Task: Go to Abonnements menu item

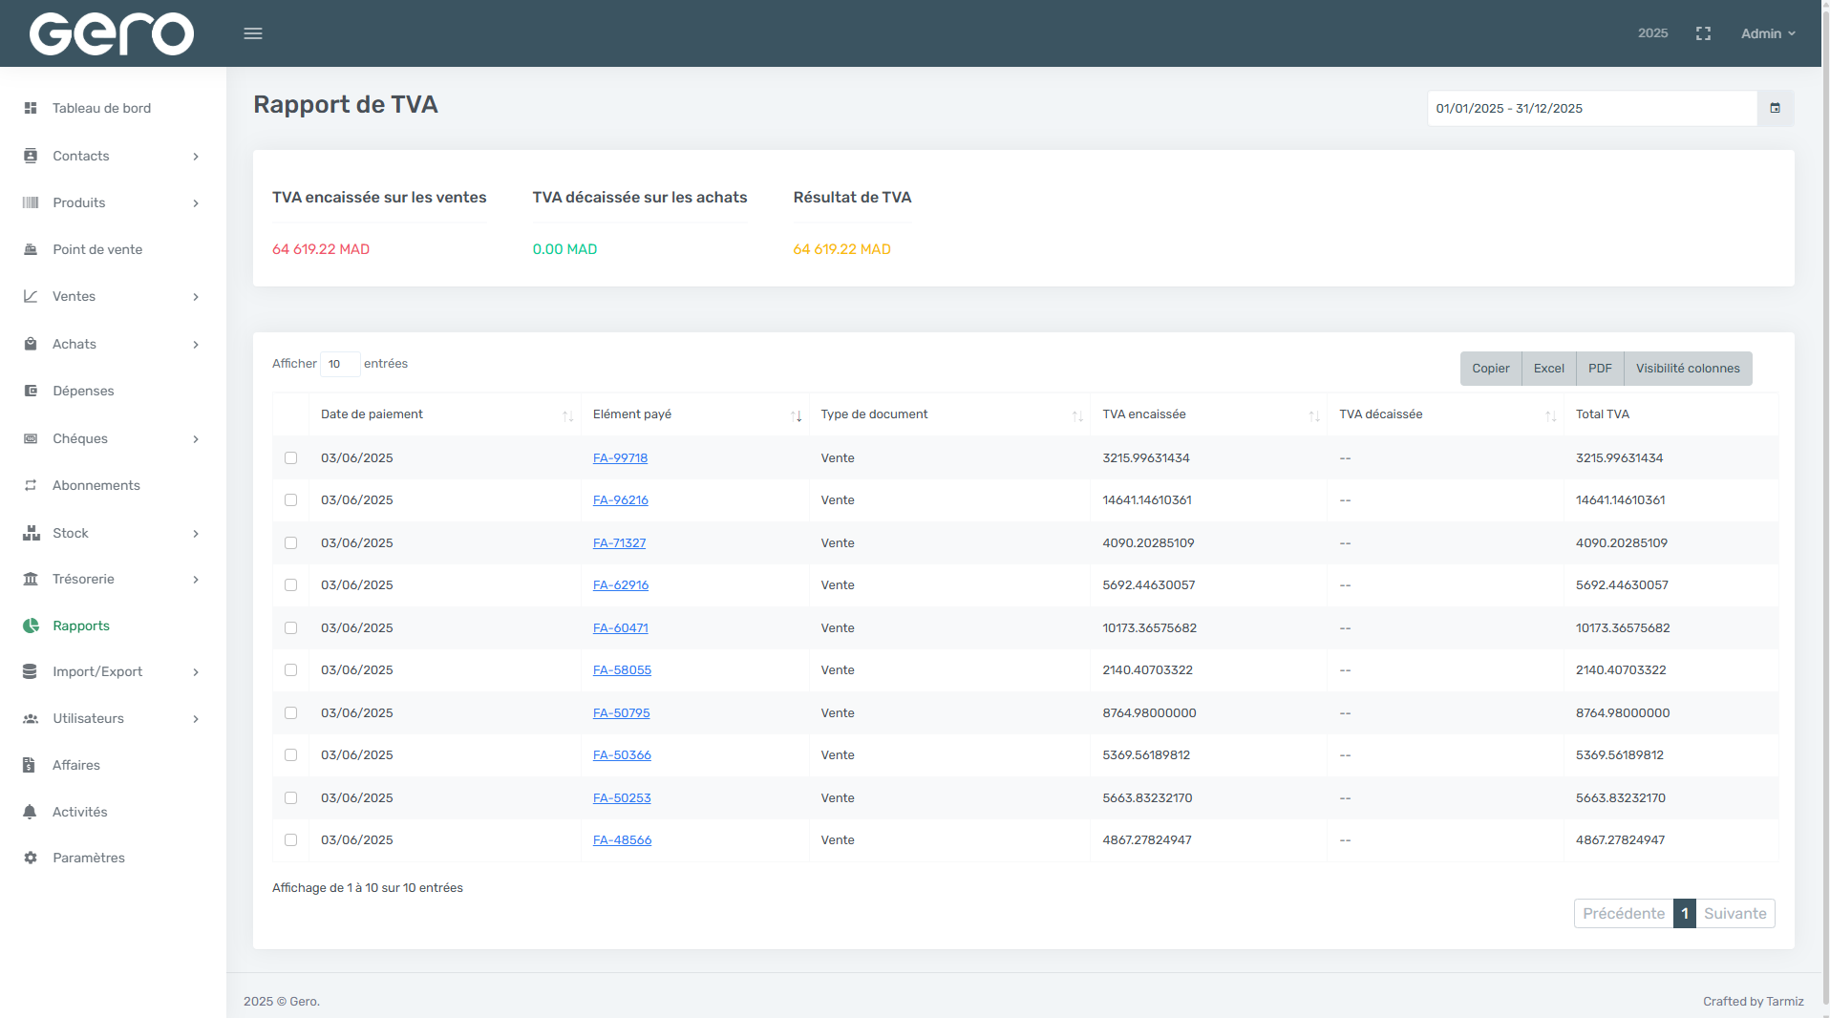Action: [96, 485]
